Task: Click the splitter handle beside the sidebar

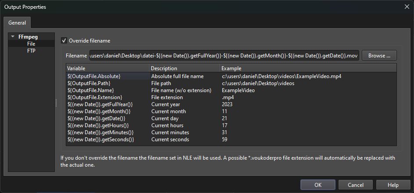Action: 56,102
